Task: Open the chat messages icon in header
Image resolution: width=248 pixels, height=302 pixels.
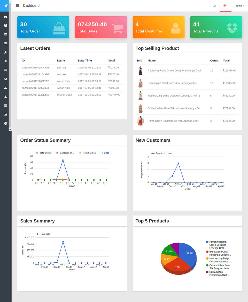Action: click(214, 6)
